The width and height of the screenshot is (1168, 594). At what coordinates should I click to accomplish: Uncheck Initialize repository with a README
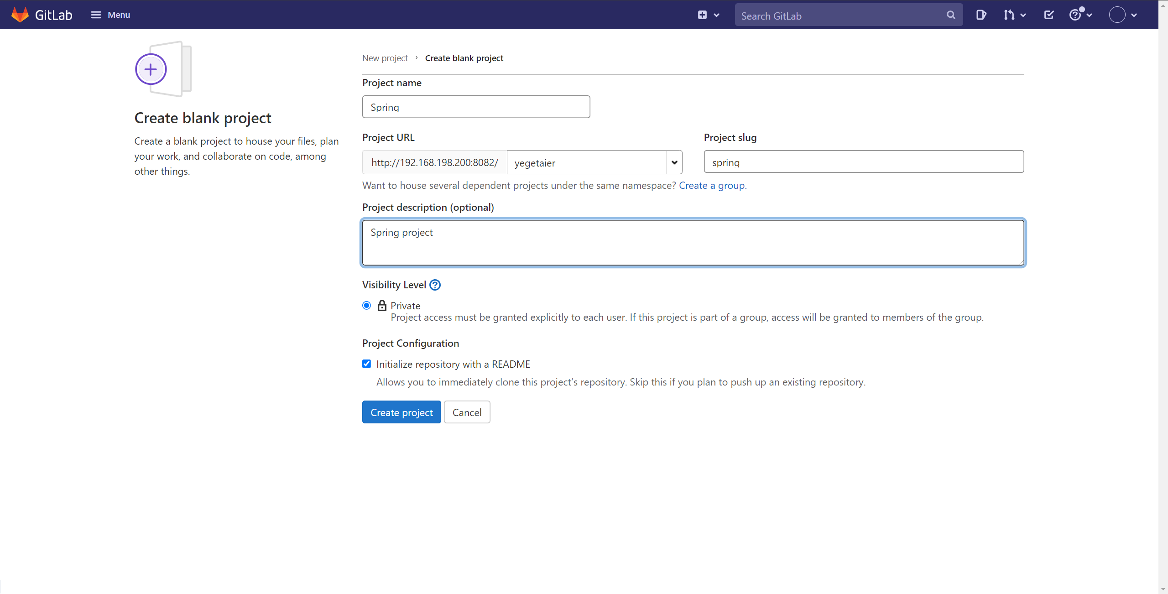[366, 364]
